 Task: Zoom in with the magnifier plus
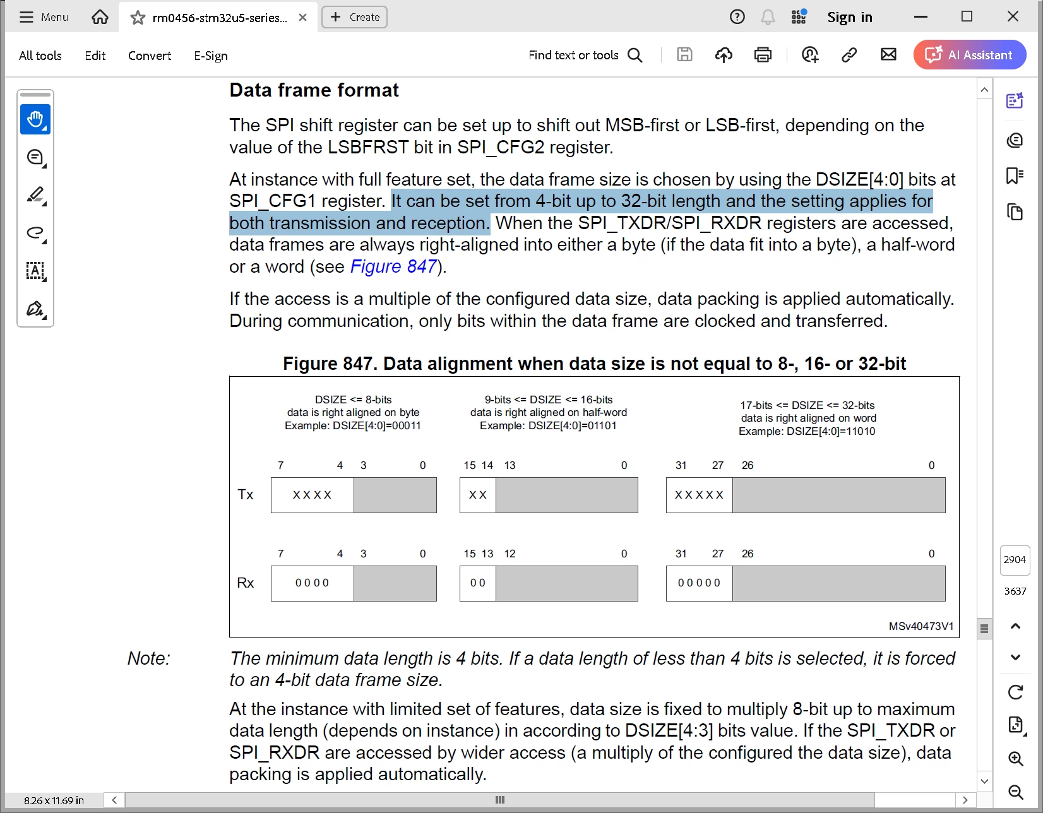coord(1015,759)
